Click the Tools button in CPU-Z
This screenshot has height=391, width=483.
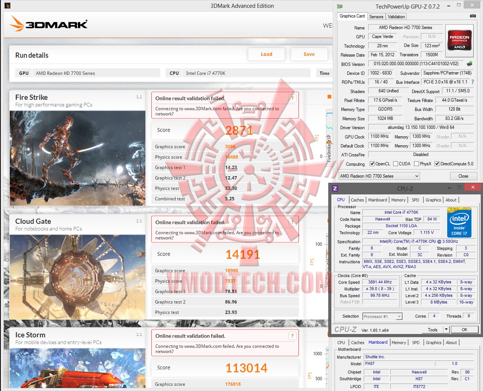pyautogui.click(x=433, y=330)
